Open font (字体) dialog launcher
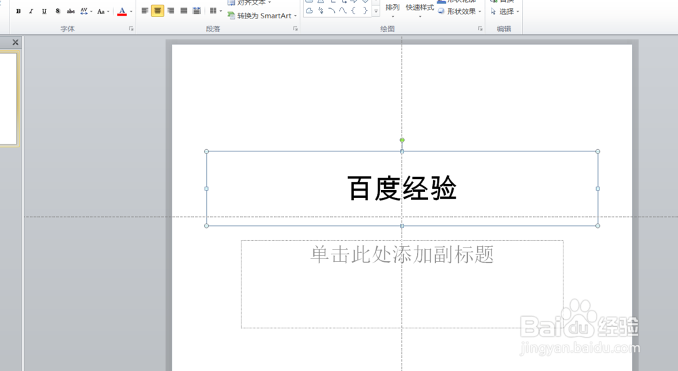Screen dimensions: 678x371 [x=131, y=28]
